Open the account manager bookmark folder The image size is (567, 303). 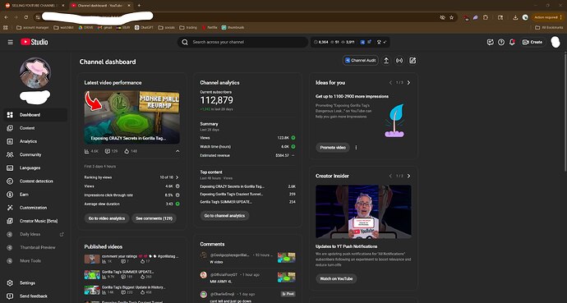pos(33,27)
